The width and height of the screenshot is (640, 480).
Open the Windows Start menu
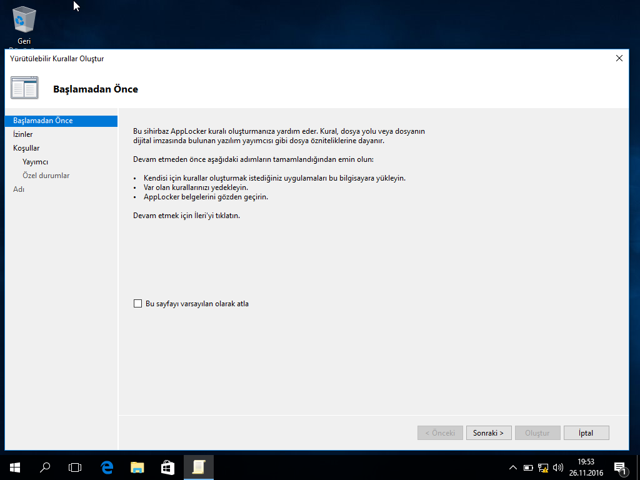coord(14,467)
